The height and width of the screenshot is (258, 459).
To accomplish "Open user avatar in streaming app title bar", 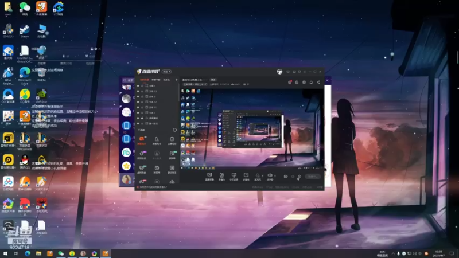I will tap(279, 72).
